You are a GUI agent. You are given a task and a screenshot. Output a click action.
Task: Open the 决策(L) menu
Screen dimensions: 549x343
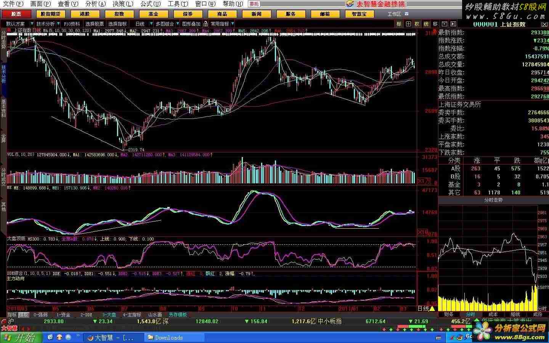[x=123, y=4]
